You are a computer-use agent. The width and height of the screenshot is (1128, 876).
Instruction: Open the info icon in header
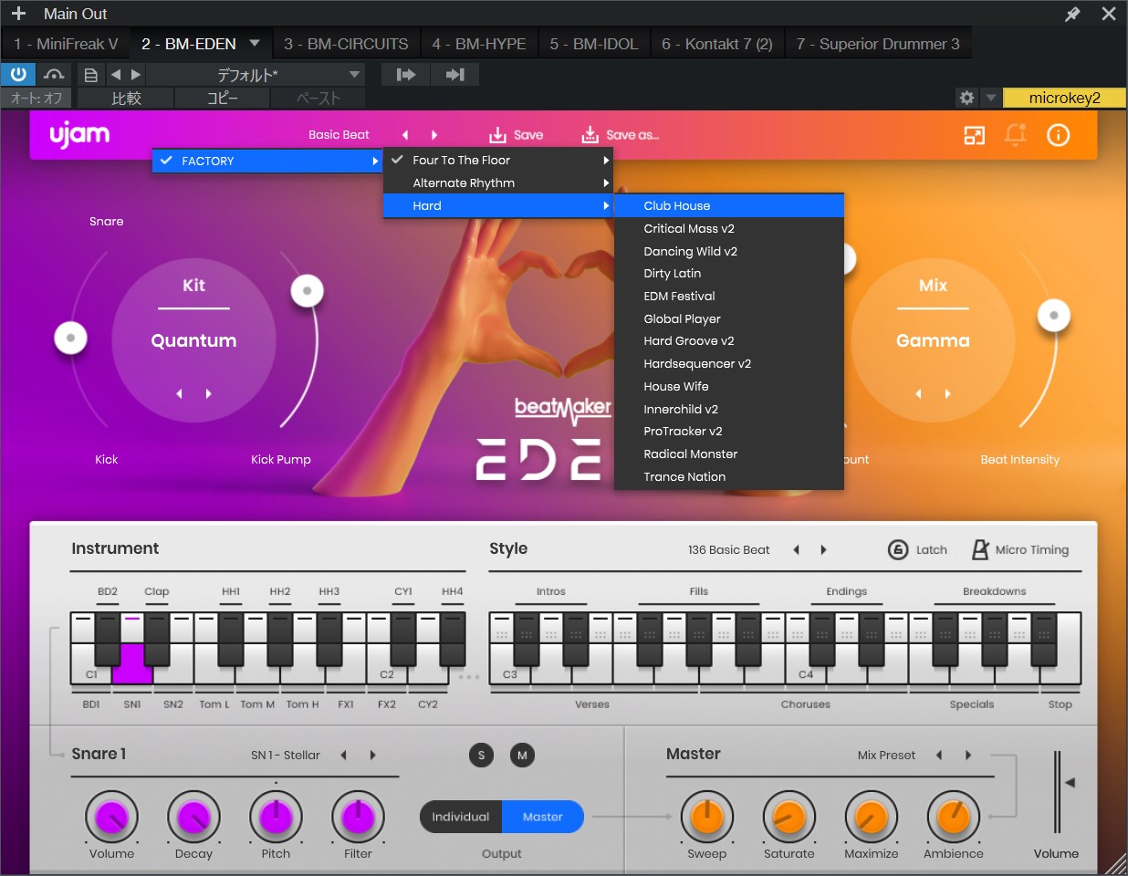click(1058, 135)
